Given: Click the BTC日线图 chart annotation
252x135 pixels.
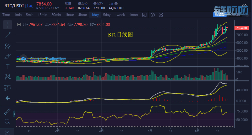Looking at the screenshot, I should [x=120, y=35].
